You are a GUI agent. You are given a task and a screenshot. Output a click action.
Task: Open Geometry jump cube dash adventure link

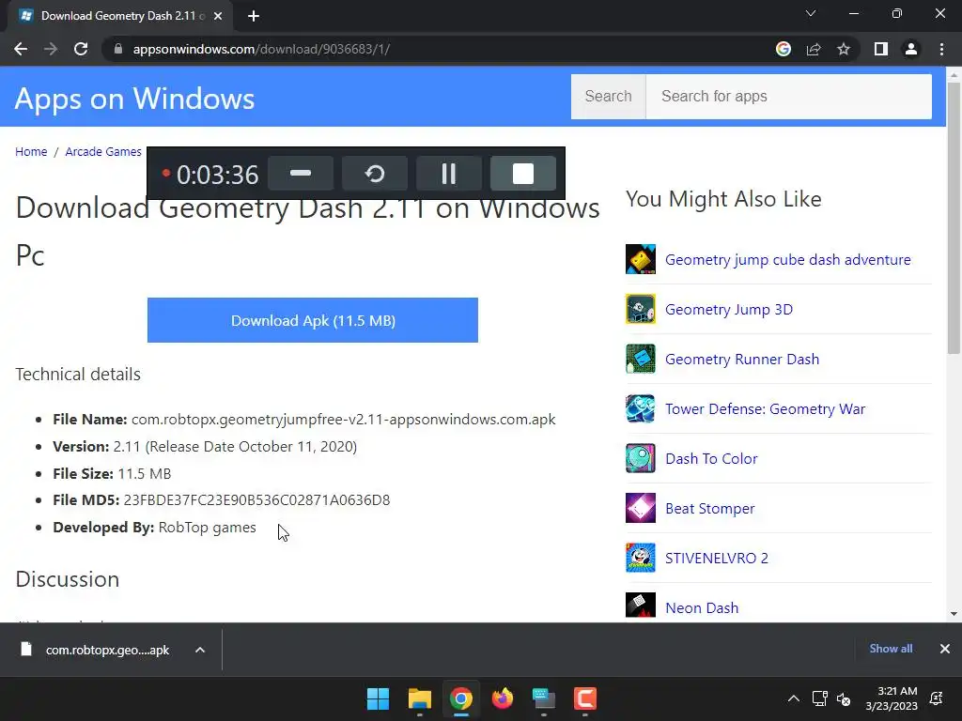[788, 259]
